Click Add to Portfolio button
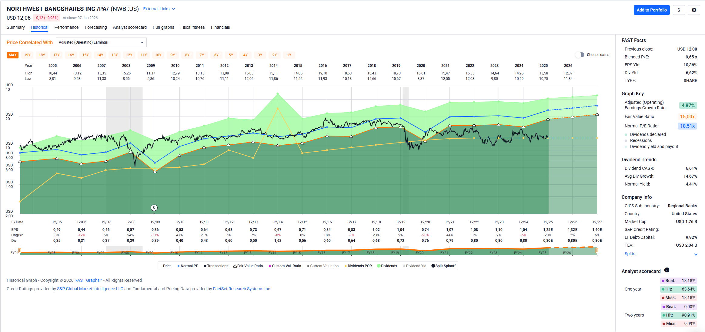Viewport: 705px width, 332px height. [651, 10]
